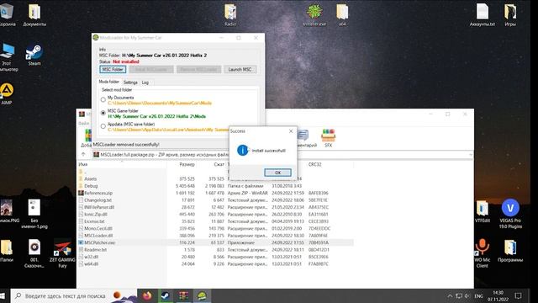The width and height of the screenshot is (538, 303).
Task: Open the VEGAS Pro 19.0 Plugins shortcut
Action: tap(510, 213)
